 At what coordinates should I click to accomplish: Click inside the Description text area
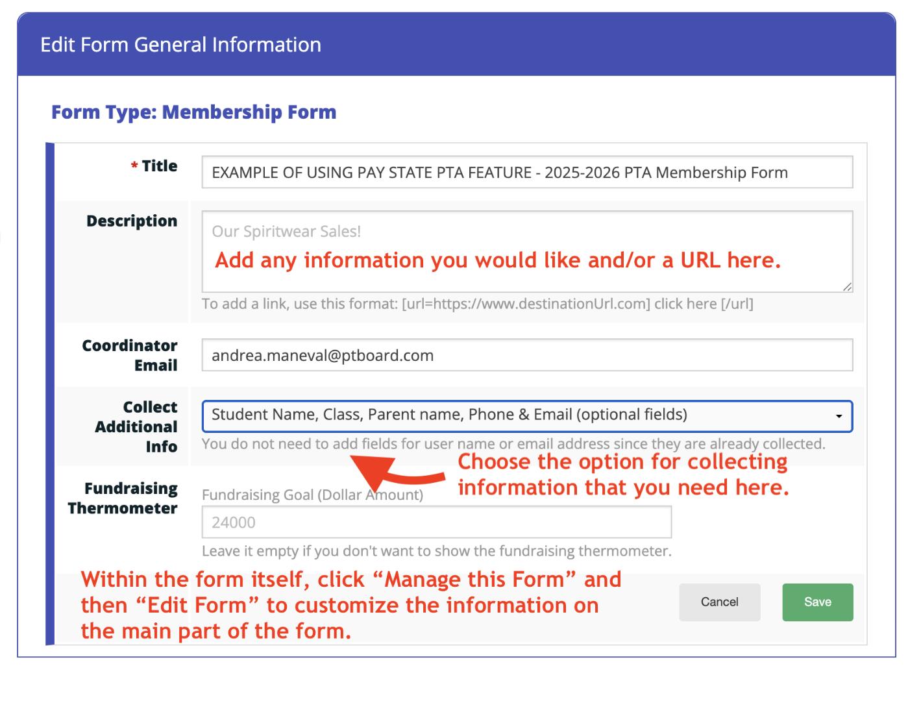(x=526, y=251)
